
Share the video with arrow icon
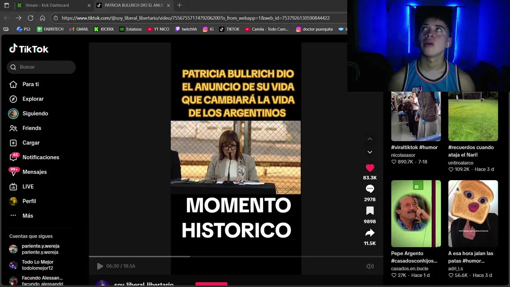(x=370, y=233)
